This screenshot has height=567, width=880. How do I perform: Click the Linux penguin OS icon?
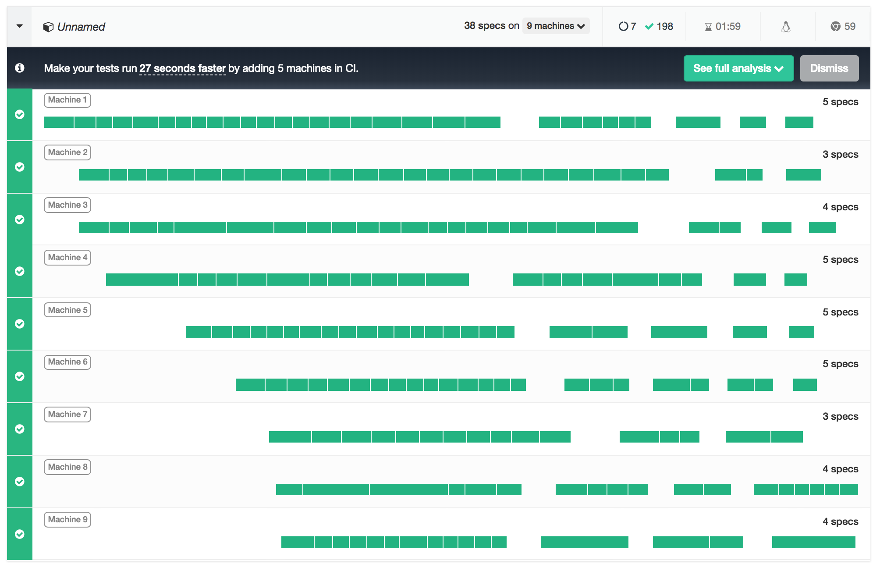(786, 27)
